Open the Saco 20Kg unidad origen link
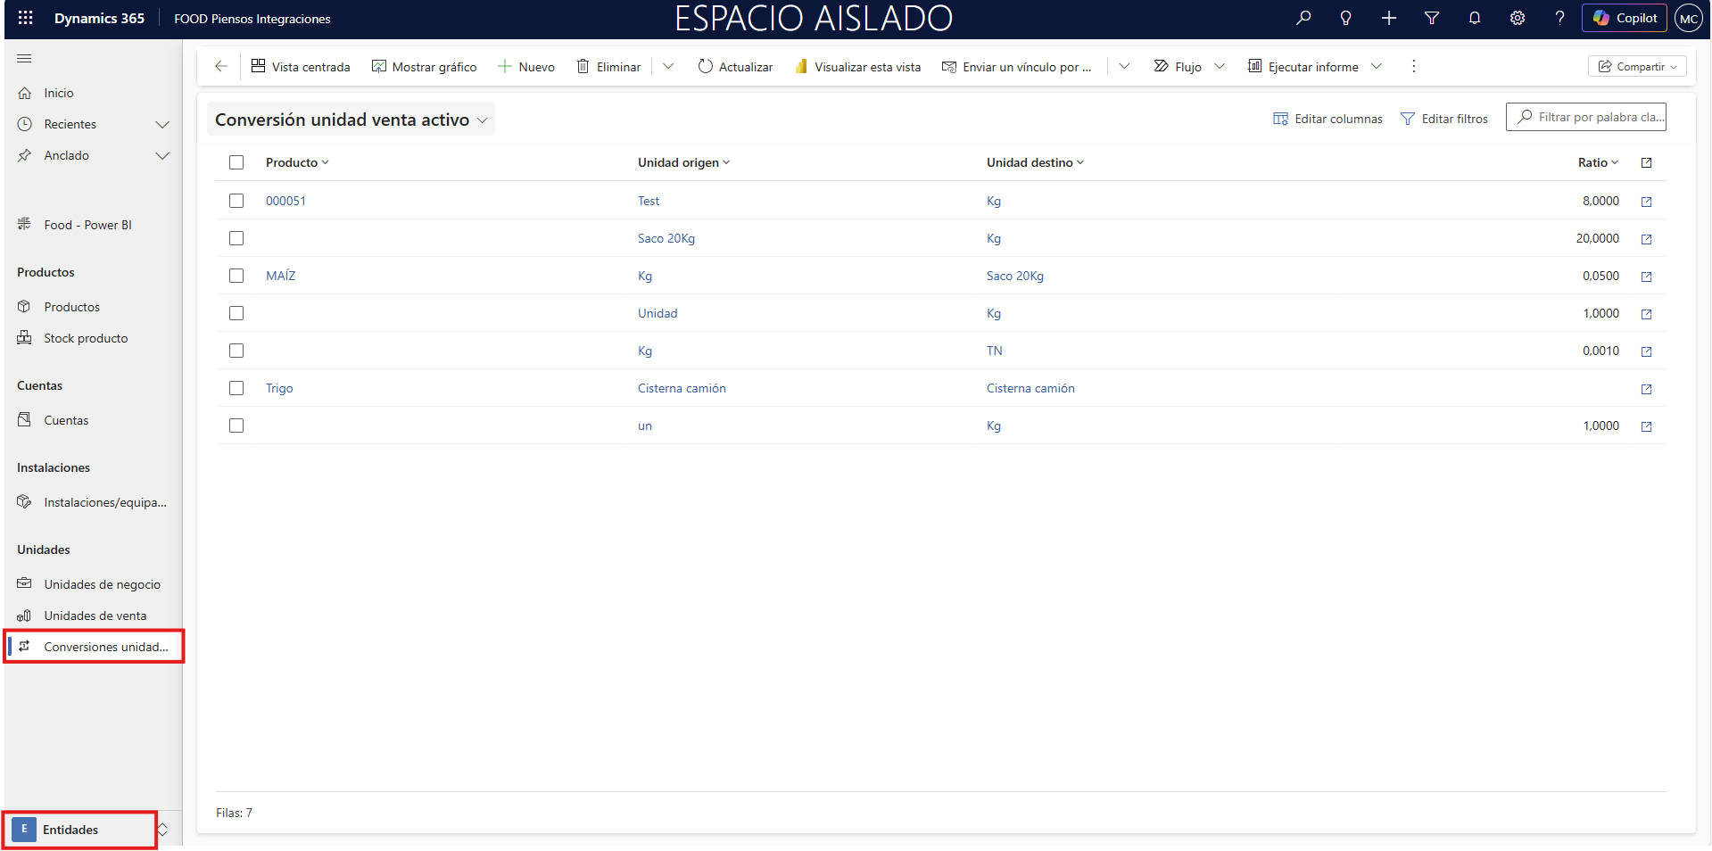This screenshot has width=1712, height=851. click(666, 238)
